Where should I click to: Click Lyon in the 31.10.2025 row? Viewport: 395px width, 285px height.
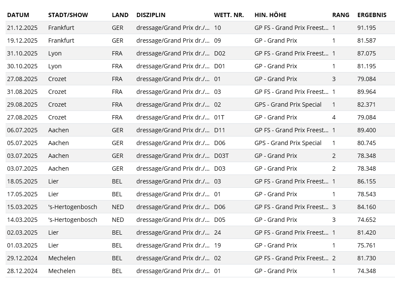(x=55, y=53)
